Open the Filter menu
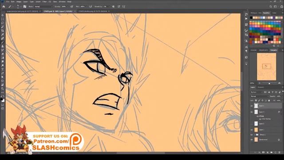 click(44, 2)
